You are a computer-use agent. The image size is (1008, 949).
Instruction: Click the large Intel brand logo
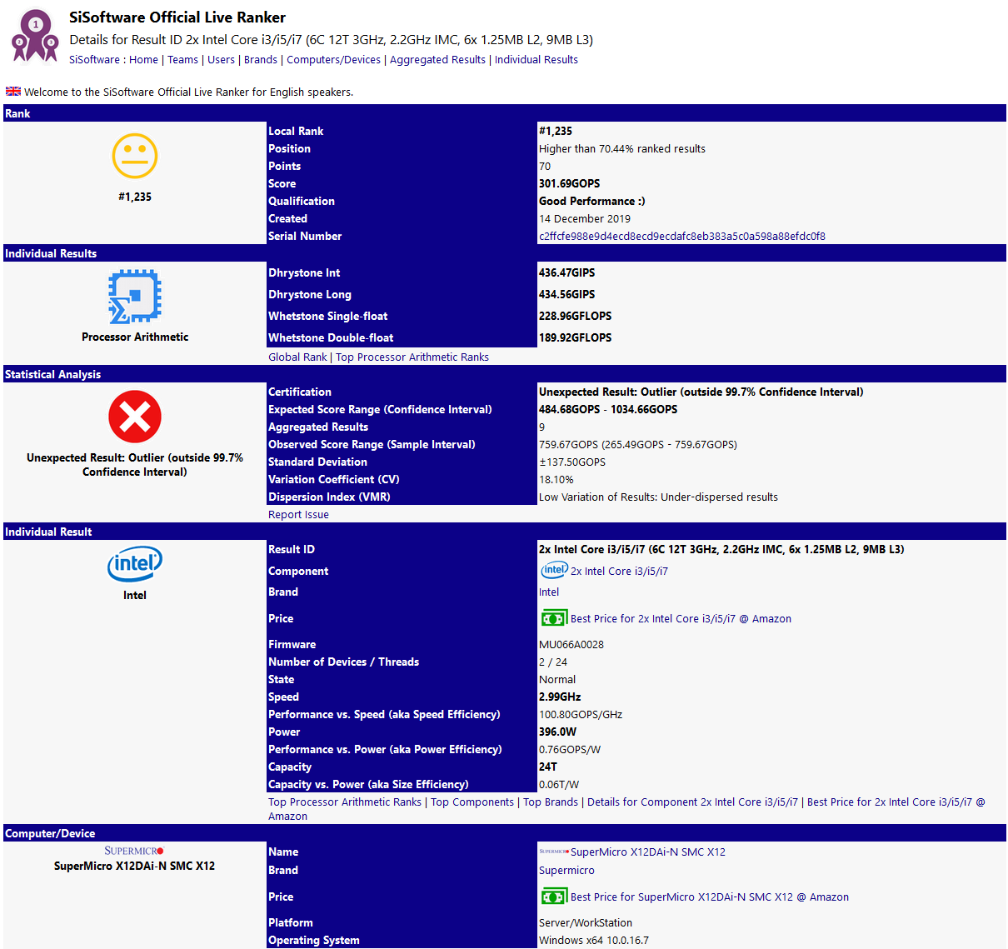coord(135,564)
